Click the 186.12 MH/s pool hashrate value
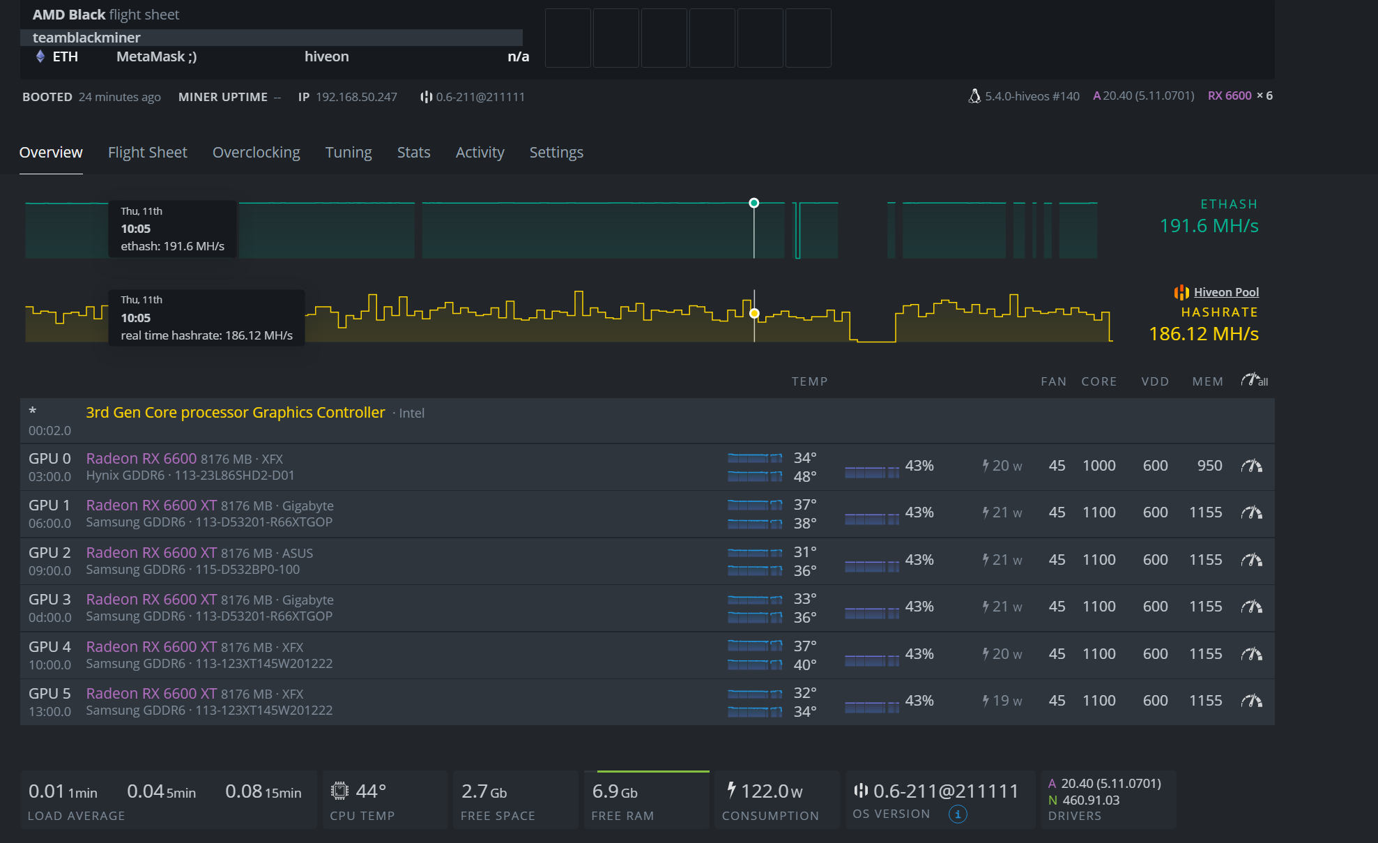Screen dimensions: 1378x843 coord(1204,334)
